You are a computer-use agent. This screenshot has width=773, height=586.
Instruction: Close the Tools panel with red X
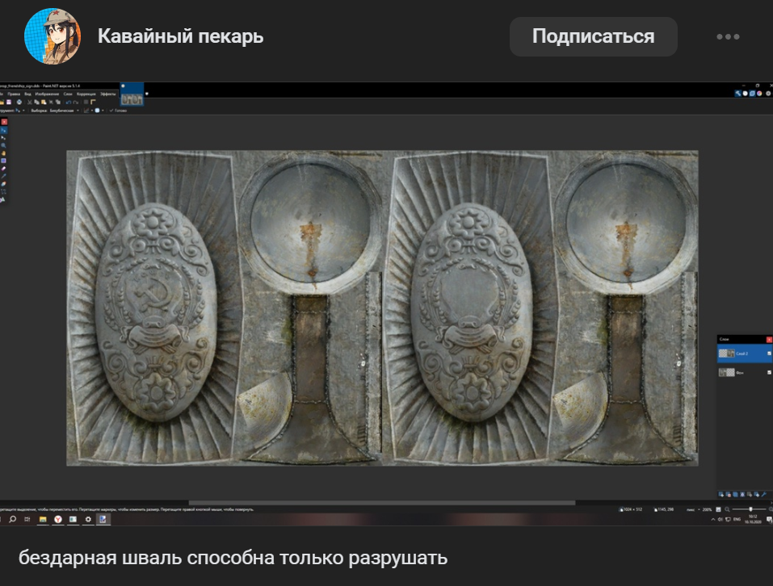4,122
